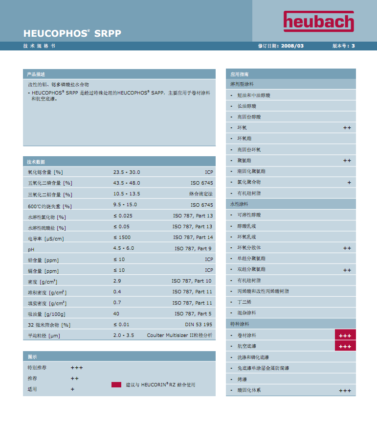Select the 特种涂料 category heading
The height and width of the screenshot is (429, 377).
coord(240,324)
